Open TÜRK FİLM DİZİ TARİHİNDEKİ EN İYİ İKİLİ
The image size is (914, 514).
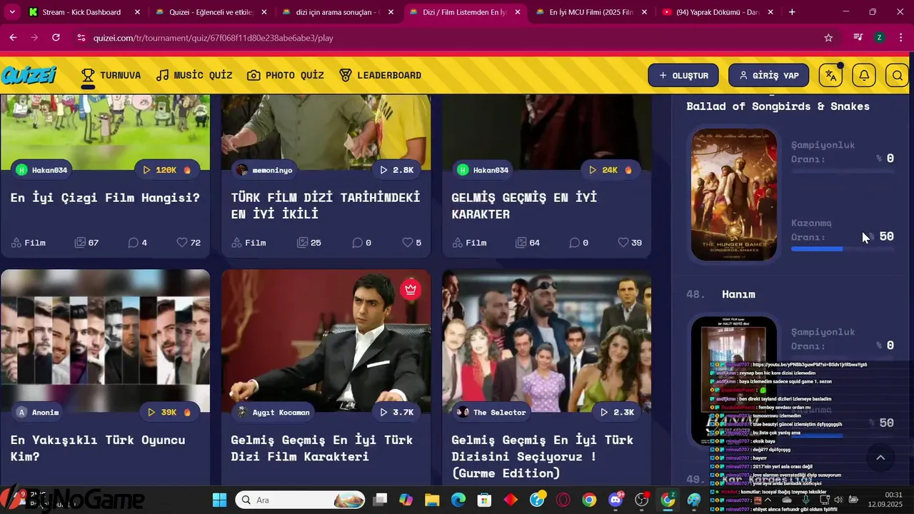click(326, 206)
